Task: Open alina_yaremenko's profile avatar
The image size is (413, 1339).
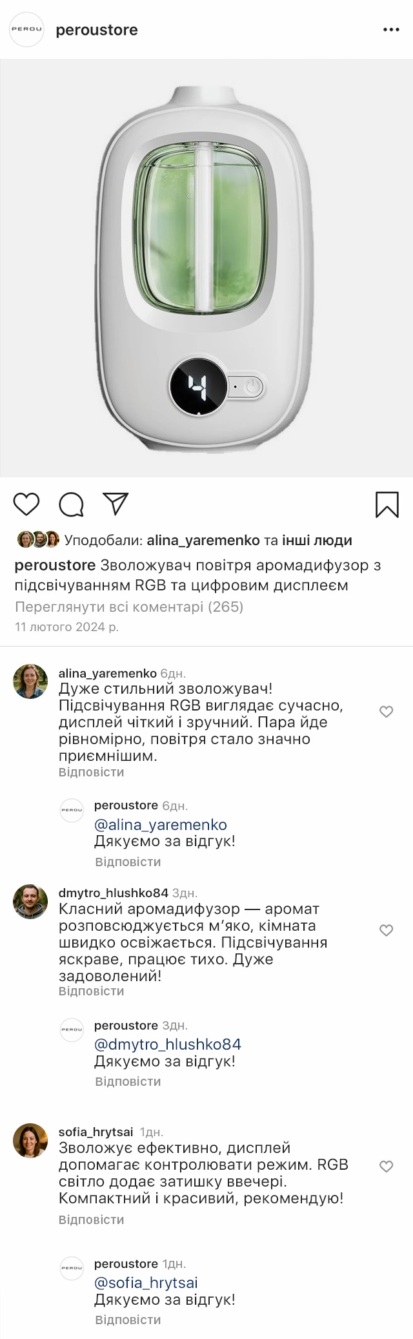Action: [30, 681]
